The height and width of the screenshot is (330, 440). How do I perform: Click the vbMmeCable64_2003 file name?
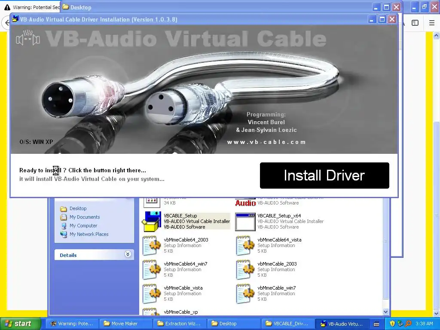tap(186, 240)
